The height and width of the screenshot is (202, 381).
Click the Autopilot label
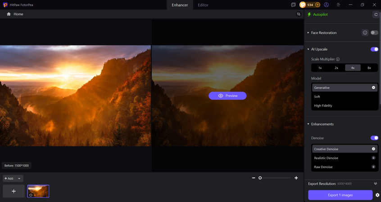320,14
